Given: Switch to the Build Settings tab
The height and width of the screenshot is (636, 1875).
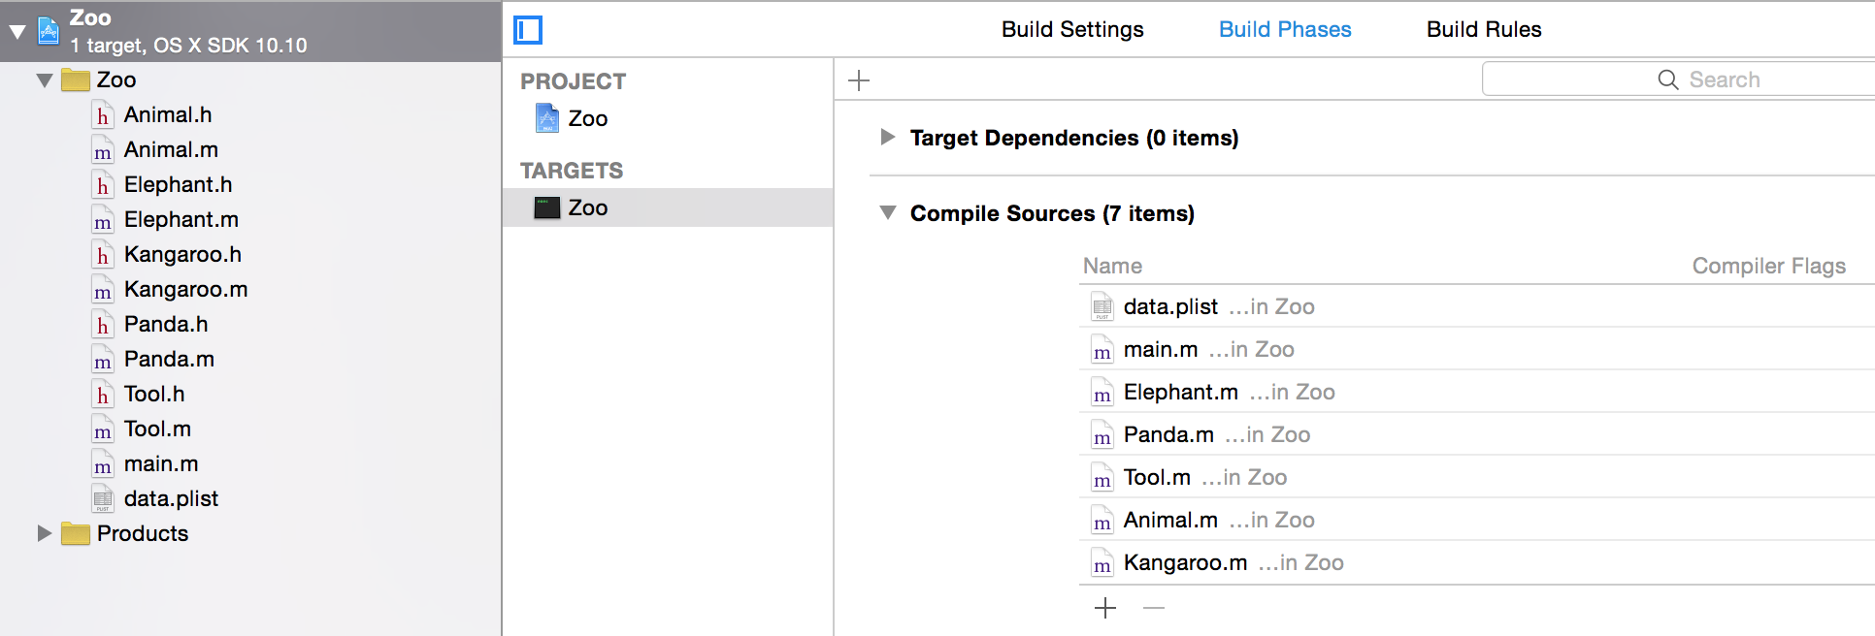Looking at the screenshot, I should pos(1072,29).
